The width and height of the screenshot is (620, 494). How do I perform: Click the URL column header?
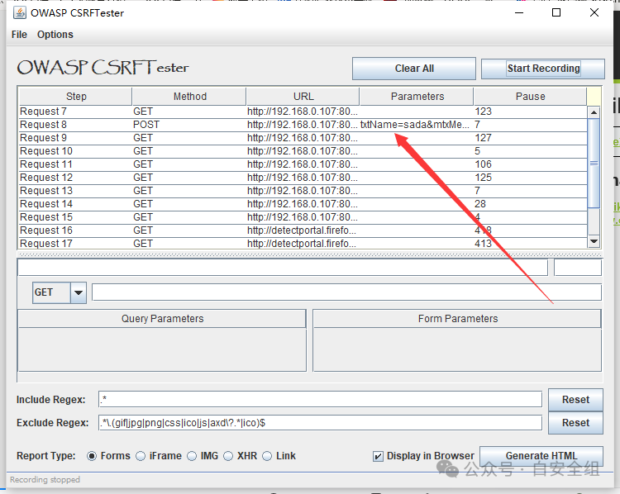[303, 97]
